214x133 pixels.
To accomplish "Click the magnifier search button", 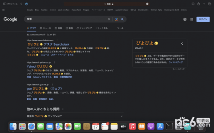I will tap(122, 19).
